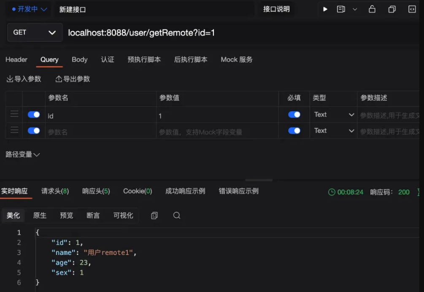Click the search response magnifier icon
This screenshot has width=424, height=292.
(177, 216)
